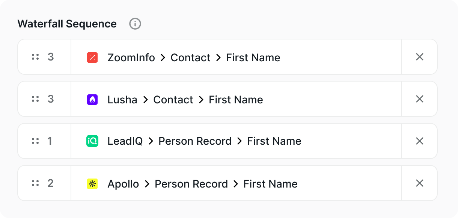Remove the Lusha step from sequence
Viewport: 458px width, 218px height.
(x=420, y=99)
